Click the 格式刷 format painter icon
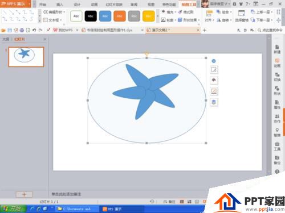 pyautogui.click(x=186, y=12)
